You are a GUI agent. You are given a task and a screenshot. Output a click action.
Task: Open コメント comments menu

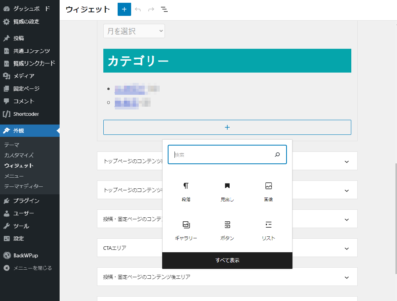point(30,101)
